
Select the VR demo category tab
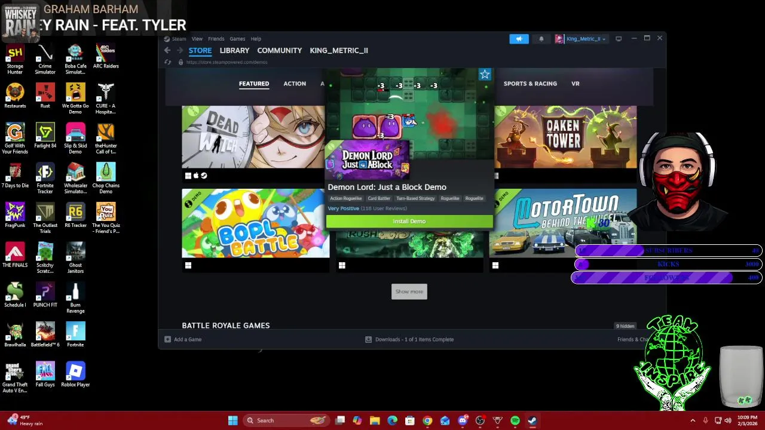click(x=575, y=84)
